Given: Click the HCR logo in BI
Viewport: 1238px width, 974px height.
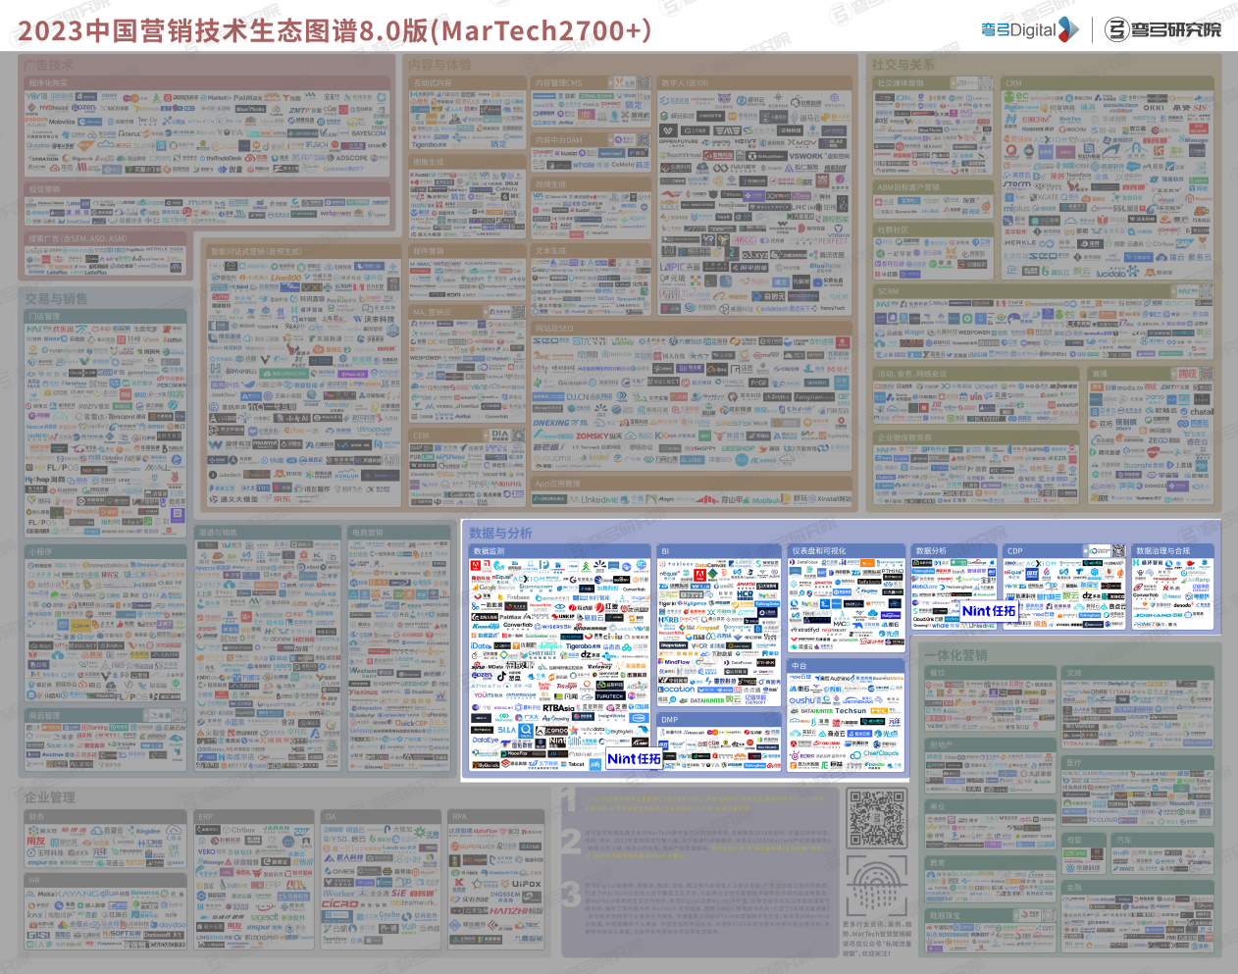Looking at the screenshot, I should pyautogui.click(x=745, y=594).
